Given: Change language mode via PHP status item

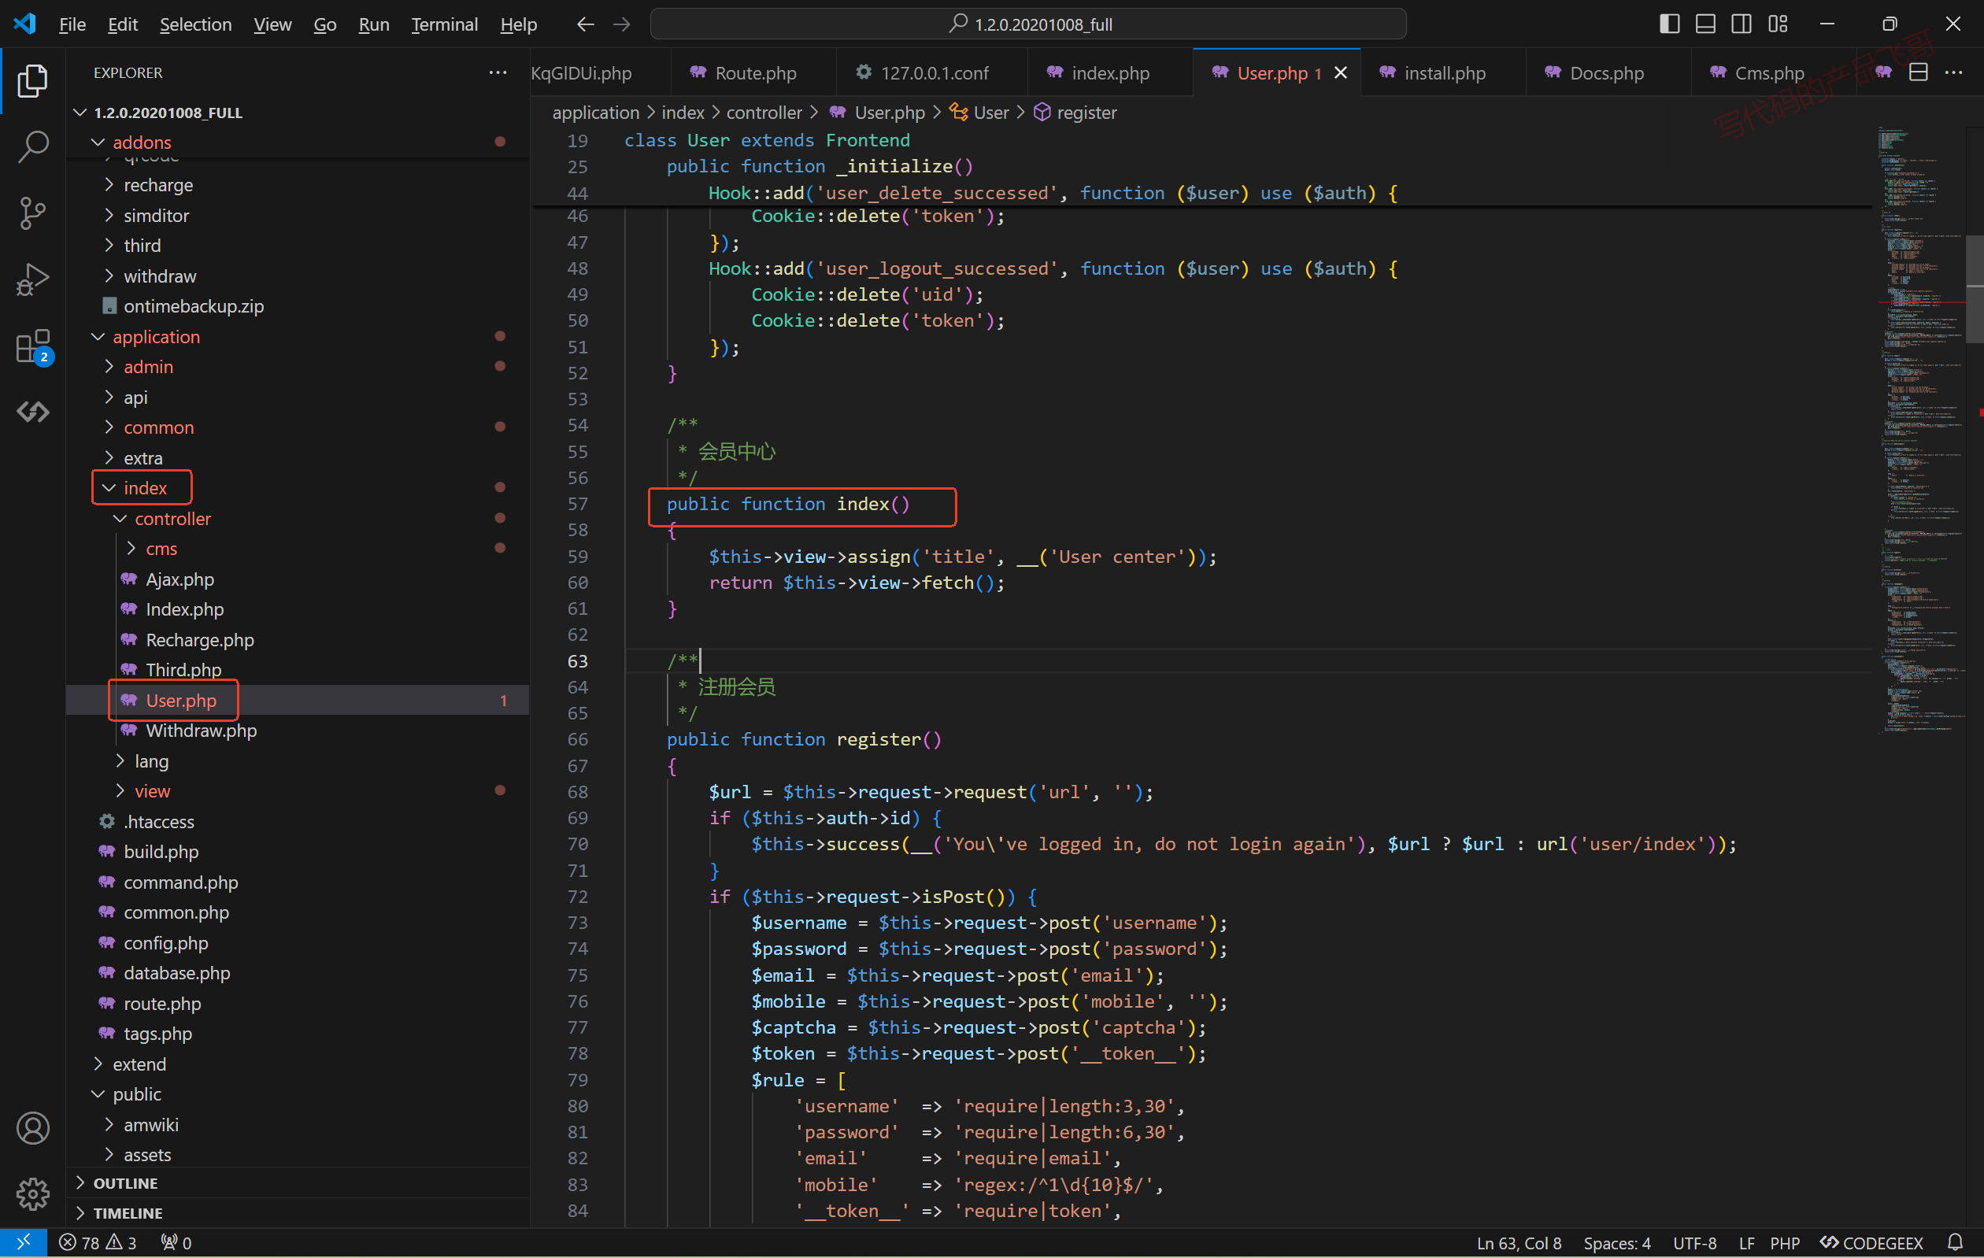Looking at the screenshot, I should (x=1785, y=1242).
